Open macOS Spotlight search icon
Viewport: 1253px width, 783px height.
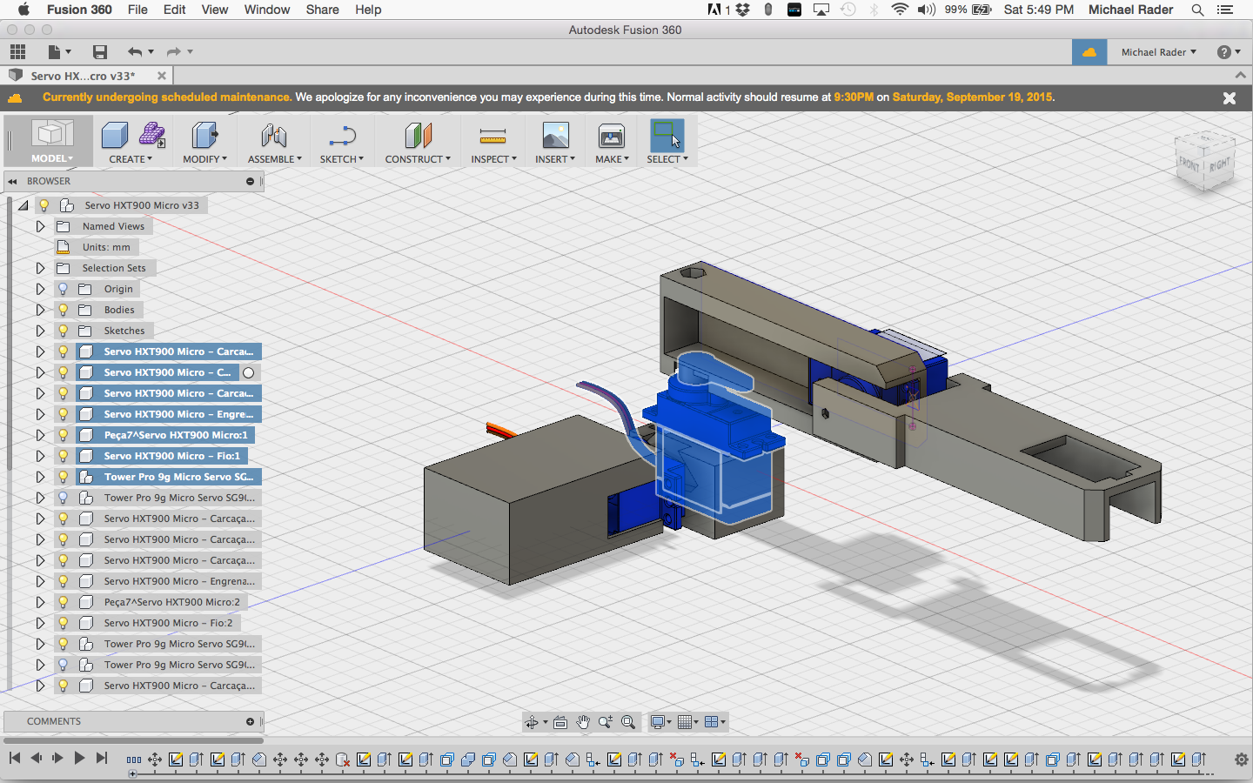1197,10
